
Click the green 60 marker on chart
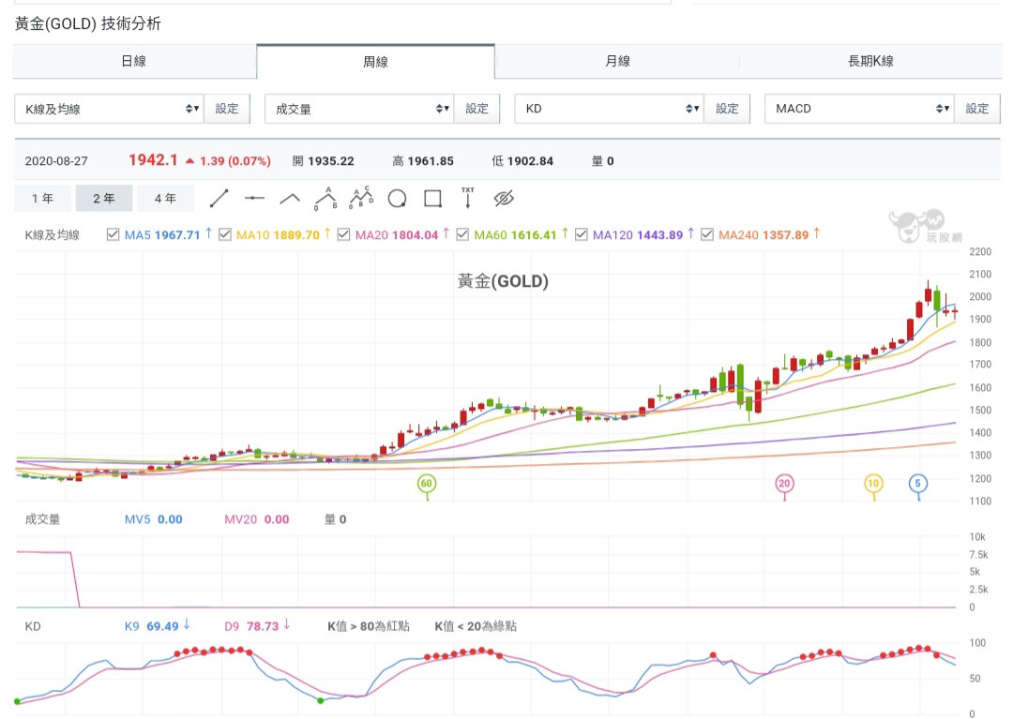pyautogui.click(x=427, y=484)
